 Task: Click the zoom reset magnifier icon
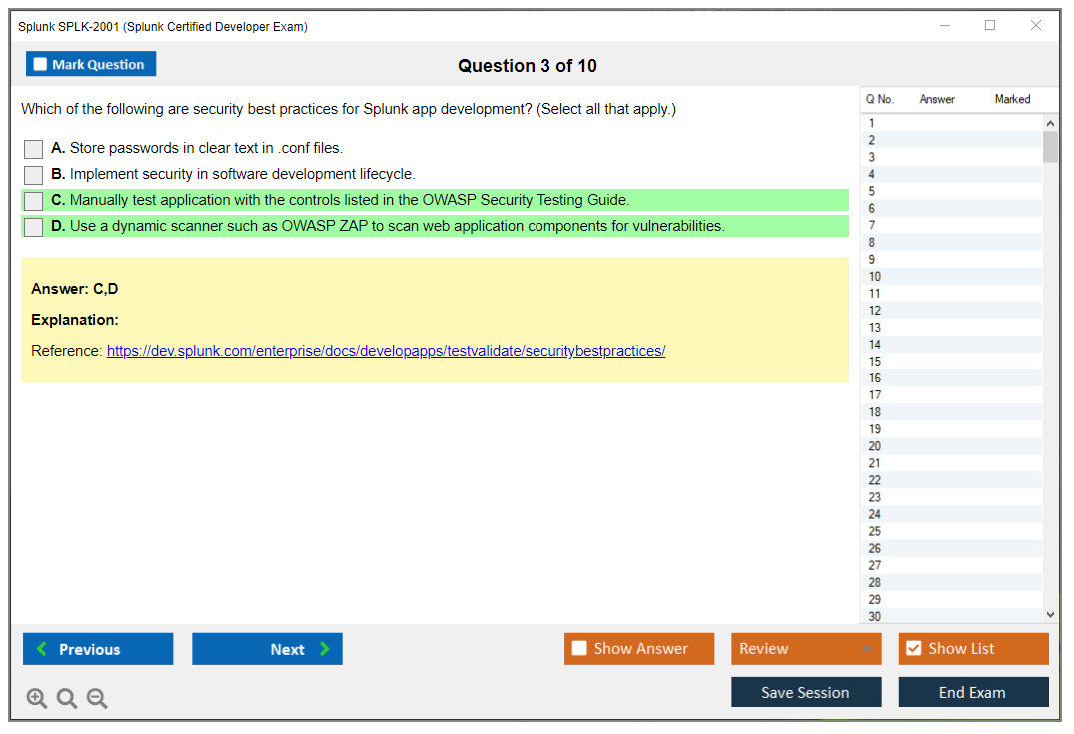[x=67, y=699]
